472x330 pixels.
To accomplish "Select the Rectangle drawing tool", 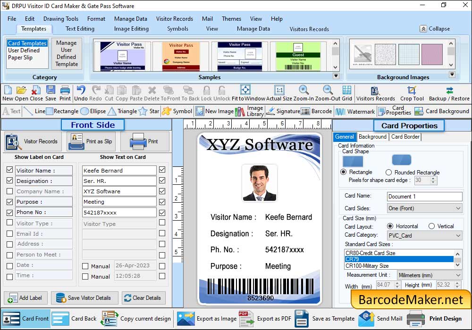I will coord(62,111).
